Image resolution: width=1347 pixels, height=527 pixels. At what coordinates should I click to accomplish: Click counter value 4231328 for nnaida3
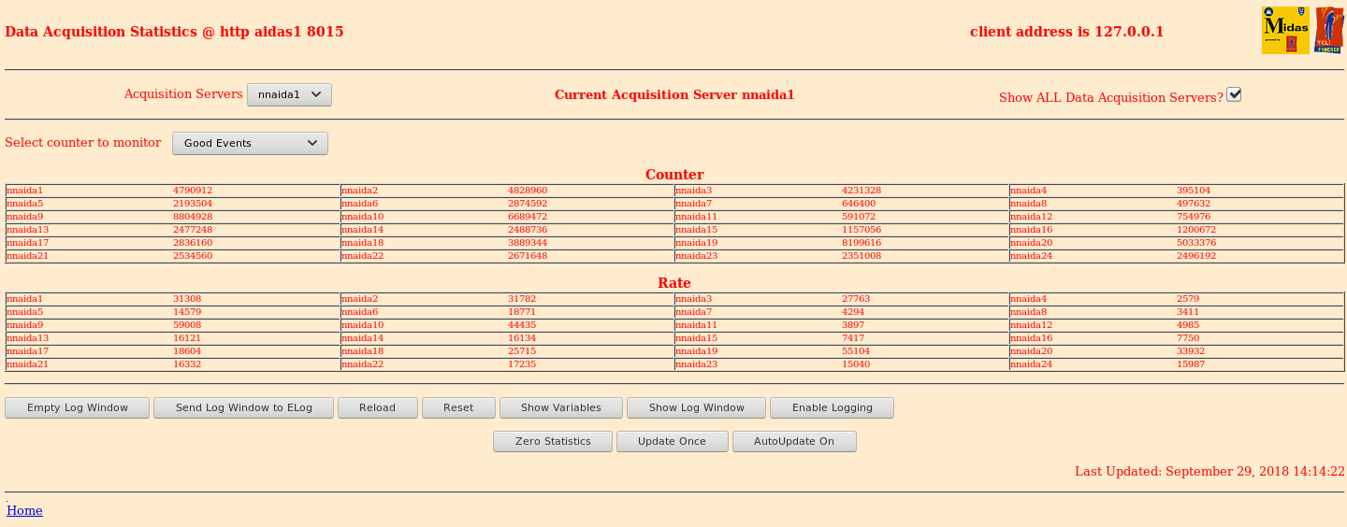[862, 191]
